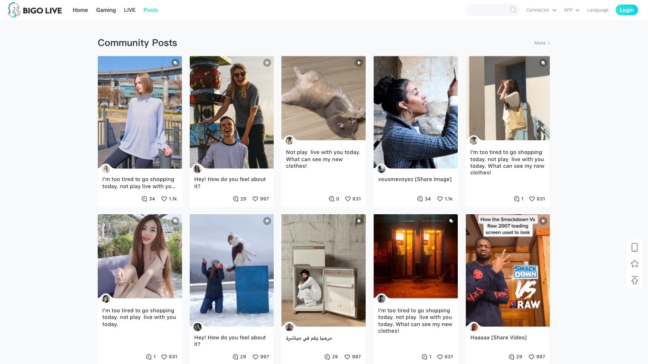
Task: Go to the Gaming tab
Action: click(x=106, y=10)
